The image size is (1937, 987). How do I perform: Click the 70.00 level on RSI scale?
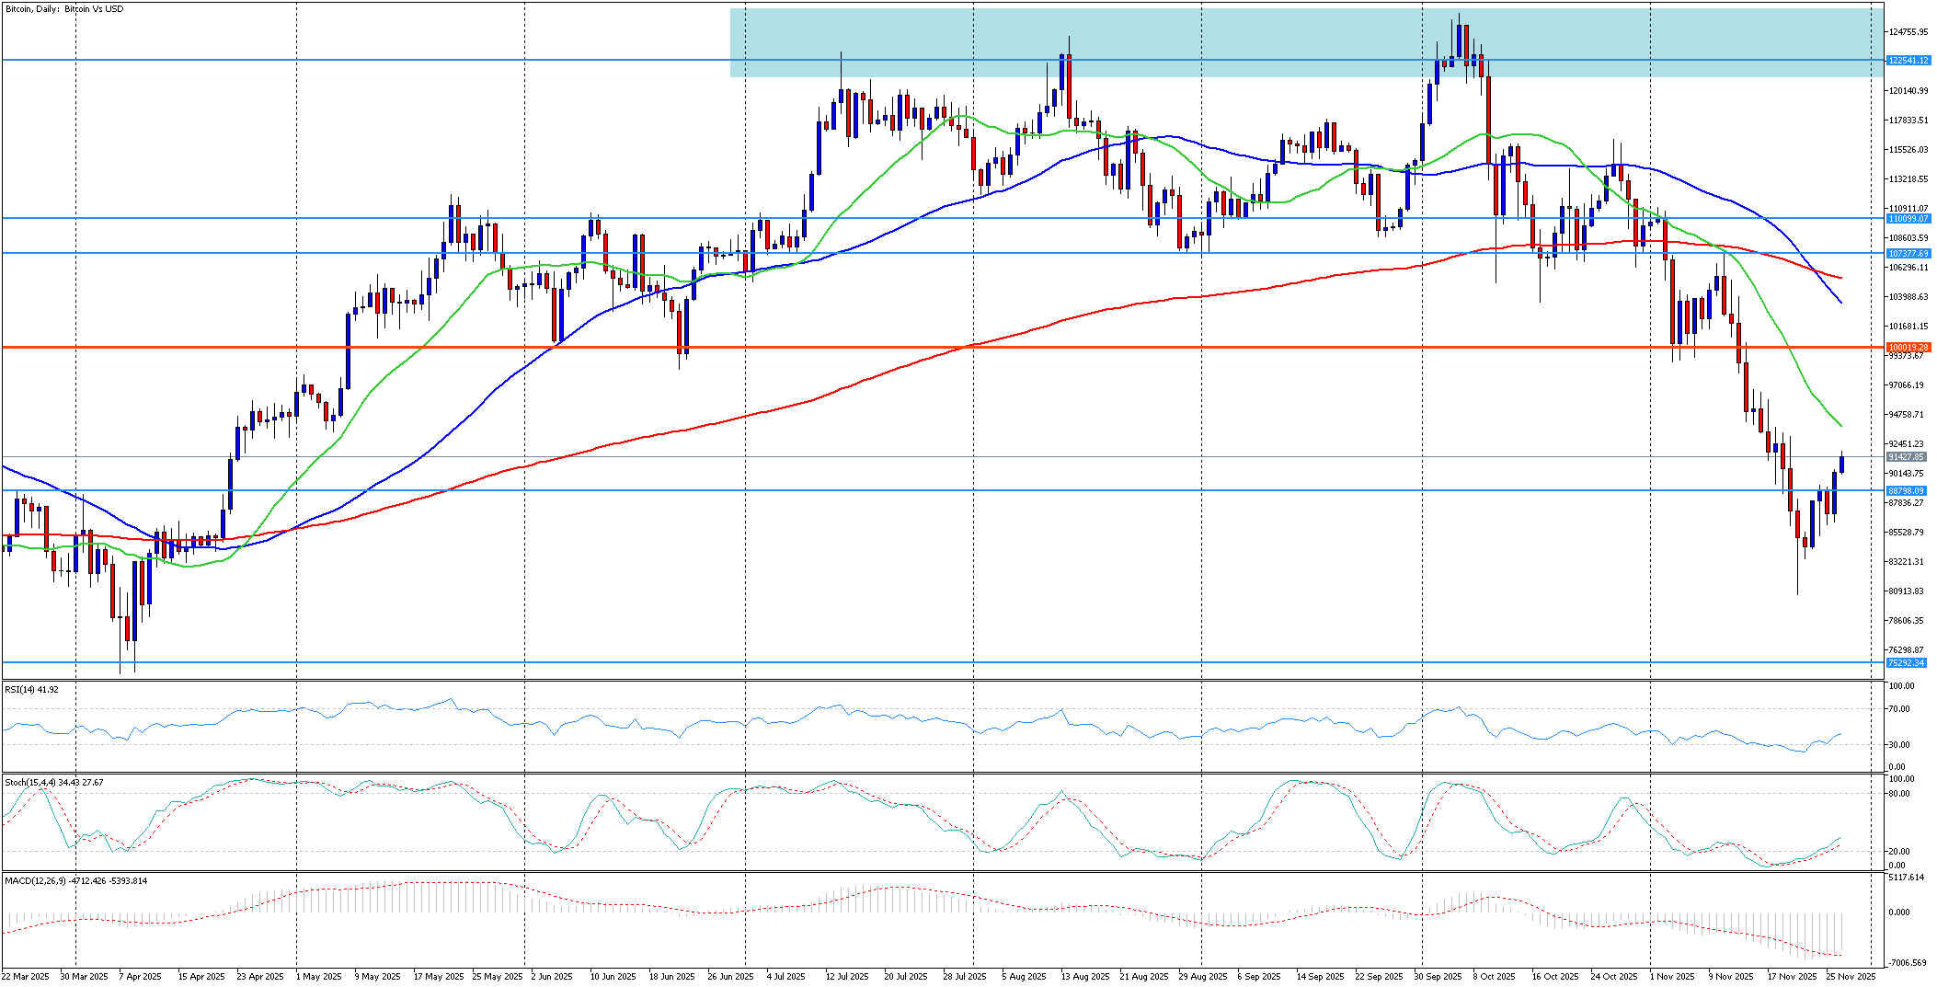(1898, 708)
